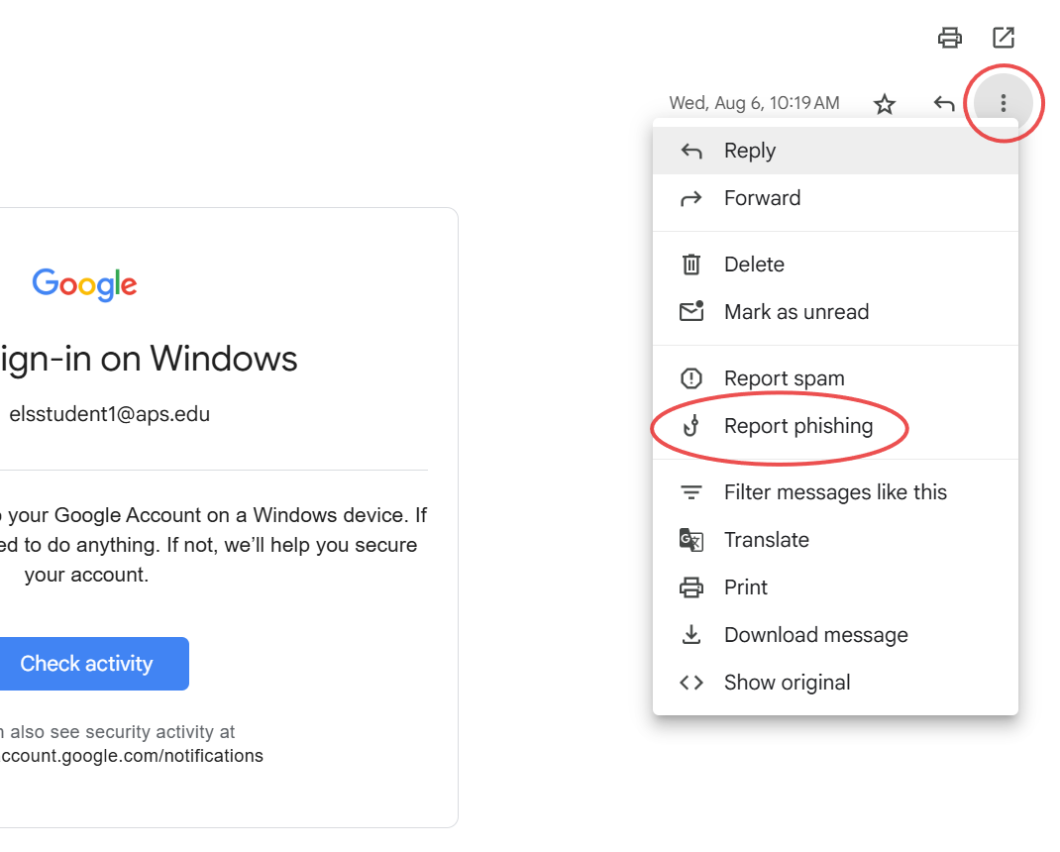Click the print all icon at top
The width and height of the screenshot is (1060, 852).
[949, 38]
